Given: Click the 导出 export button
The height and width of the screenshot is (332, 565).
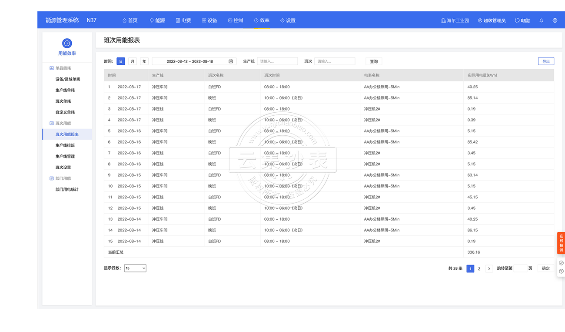Looking at the screenshot, I should 546,61.
